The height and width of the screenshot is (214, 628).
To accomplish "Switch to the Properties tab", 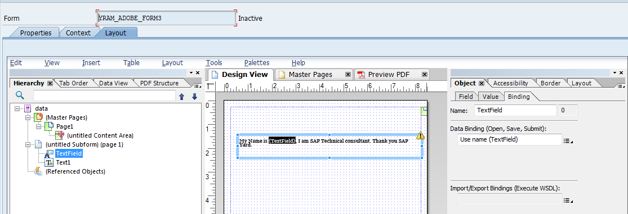I will click(x=35, y=33).
